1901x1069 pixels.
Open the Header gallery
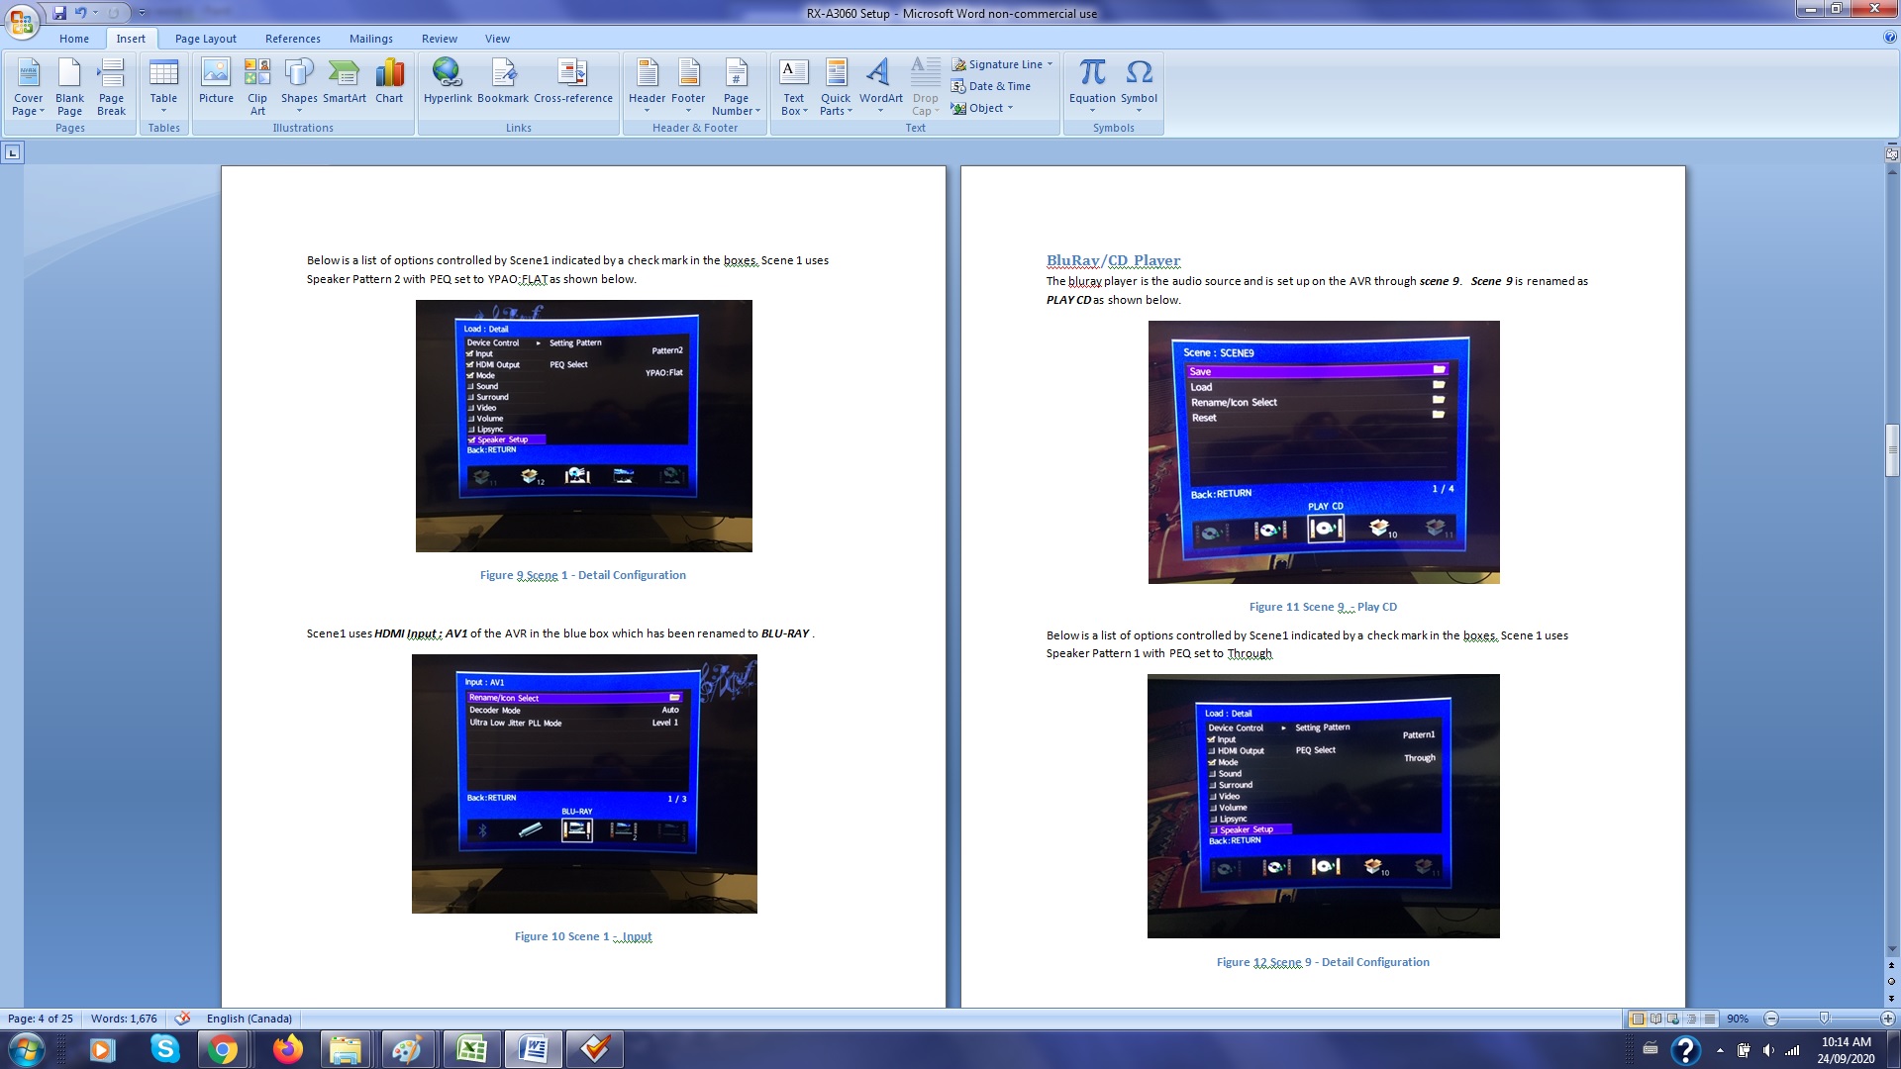[x=647, y=87]
